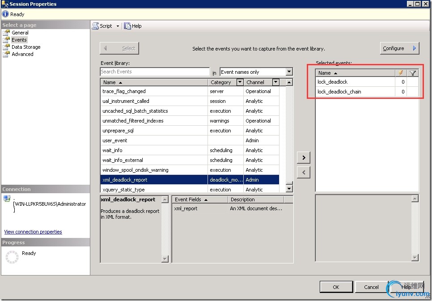The width and height of the screenshot is (432, 301).
Task: Click the General page icon
Action: point(6,33)
